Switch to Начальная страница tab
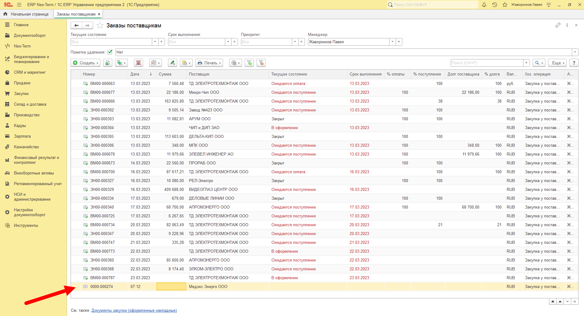This screenshot has width=584, height=316. [26, 14]
